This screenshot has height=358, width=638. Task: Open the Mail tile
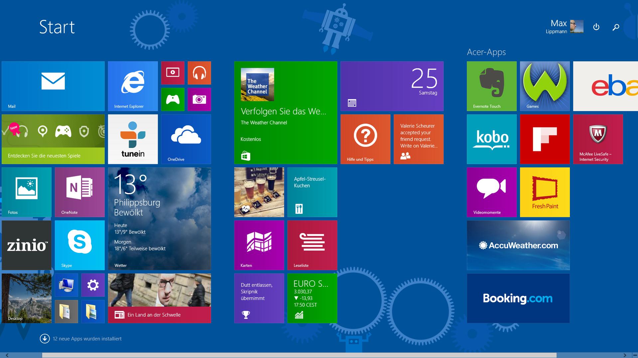click(x=53, y=86)
